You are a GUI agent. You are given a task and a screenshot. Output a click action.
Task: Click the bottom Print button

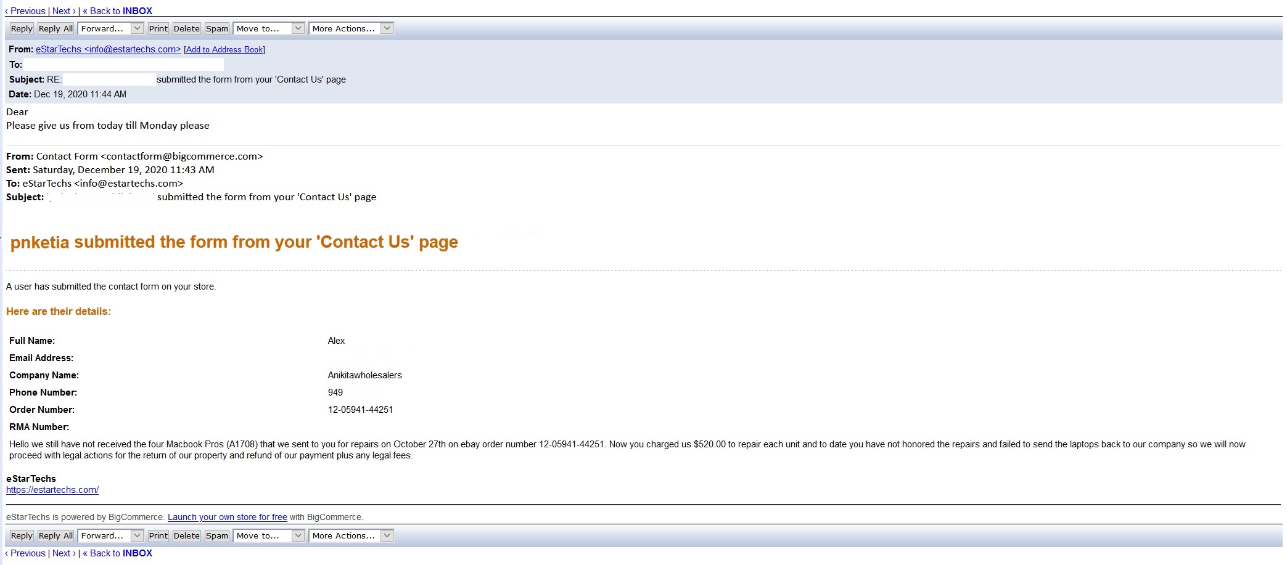tap(158, 535)
